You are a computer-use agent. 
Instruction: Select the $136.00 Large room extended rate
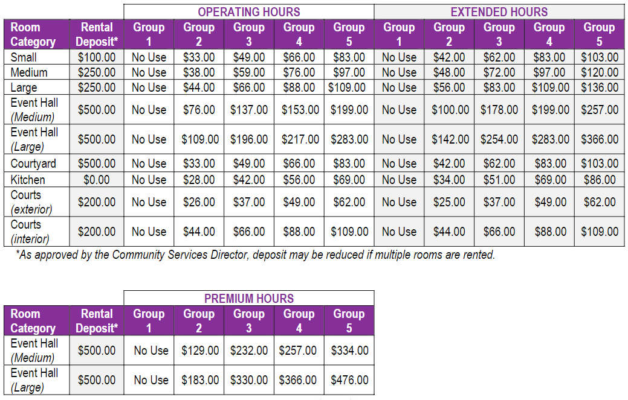[600, 87]
